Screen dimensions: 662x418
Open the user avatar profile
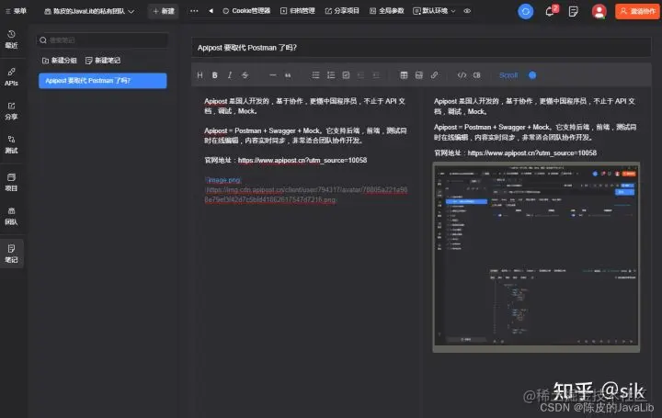point(599,11)
